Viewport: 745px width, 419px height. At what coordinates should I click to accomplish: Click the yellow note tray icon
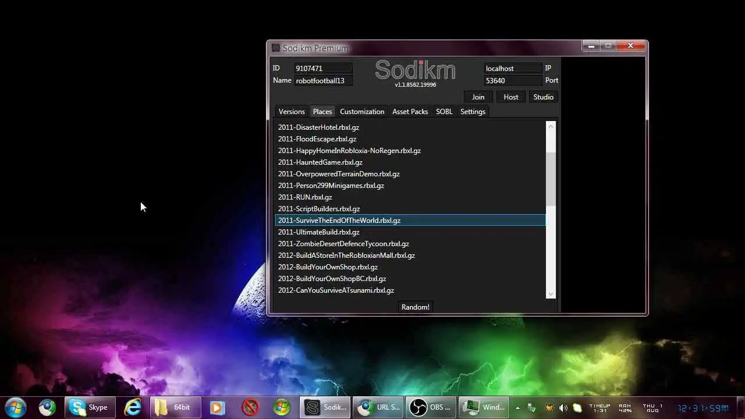(x=577, y=408)
